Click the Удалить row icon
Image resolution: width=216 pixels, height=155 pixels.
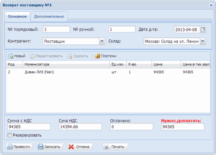(70, 56)
